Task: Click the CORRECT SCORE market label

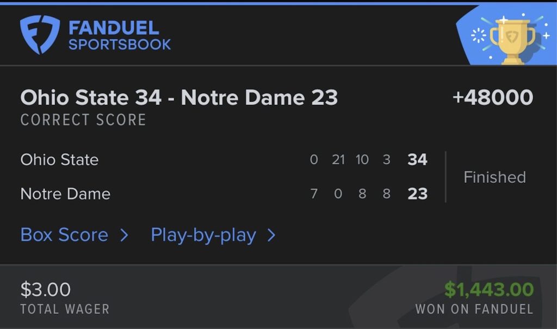Action: point(83,120)
